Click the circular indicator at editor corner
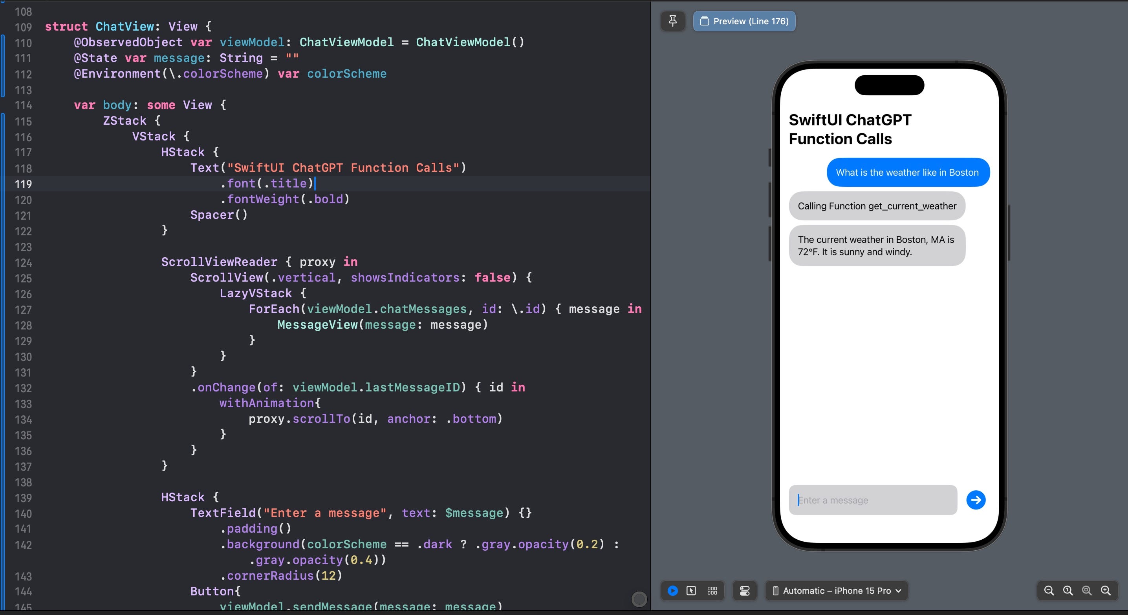This screenshot has width=1128, height=615. click(x=639, y=599)
